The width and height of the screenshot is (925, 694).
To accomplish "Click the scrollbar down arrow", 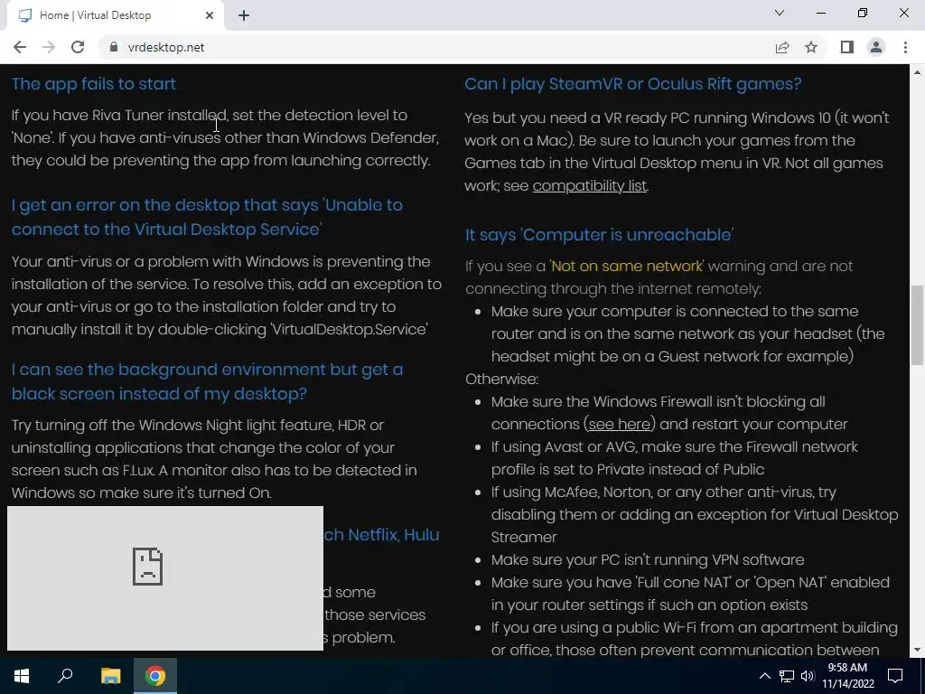I will click(x=917, y=651).
